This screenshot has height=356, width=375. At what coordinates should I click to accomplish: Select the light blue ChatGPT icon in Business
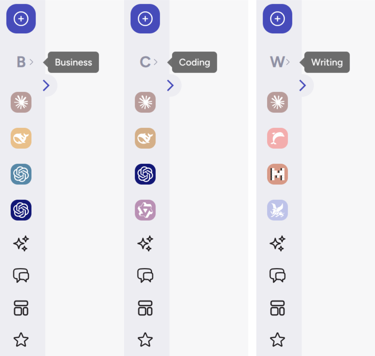21,174
